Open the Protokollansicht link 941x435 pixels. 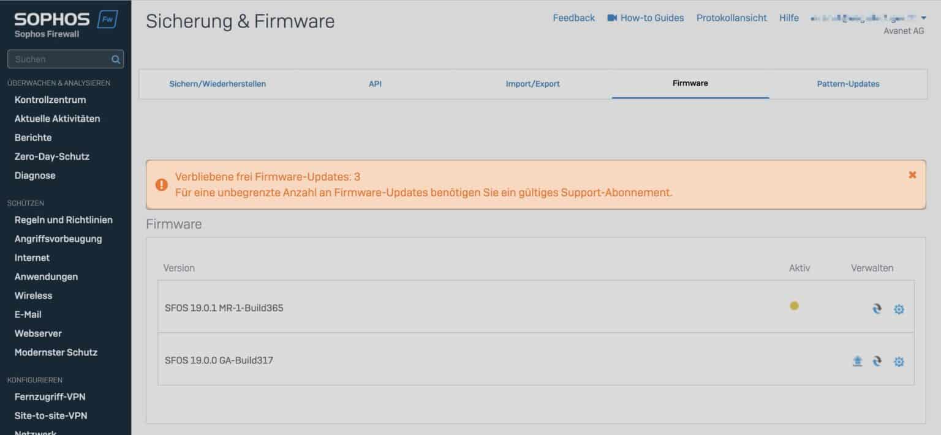coord(732,18)
